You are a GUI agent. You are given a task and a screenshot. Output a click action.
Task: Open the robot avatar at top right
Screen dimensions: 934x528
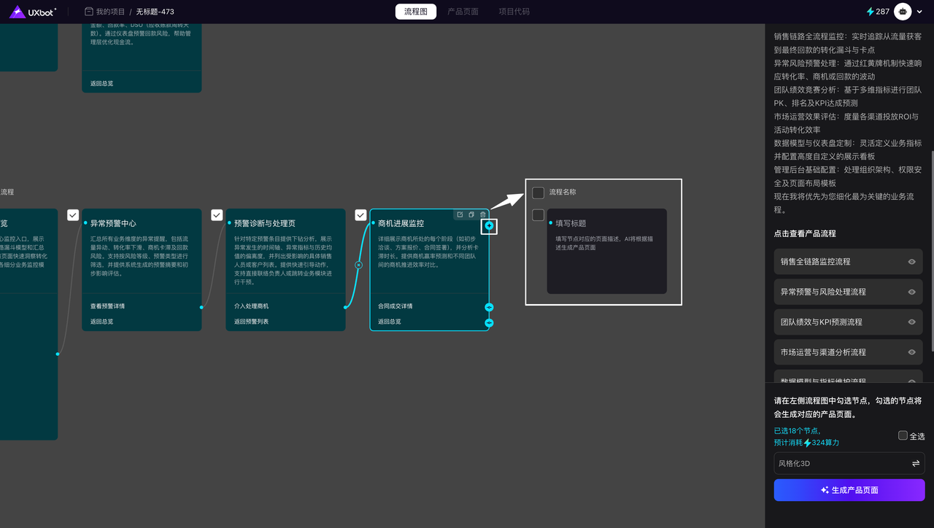pyautogui.click(x=903, y=12)
